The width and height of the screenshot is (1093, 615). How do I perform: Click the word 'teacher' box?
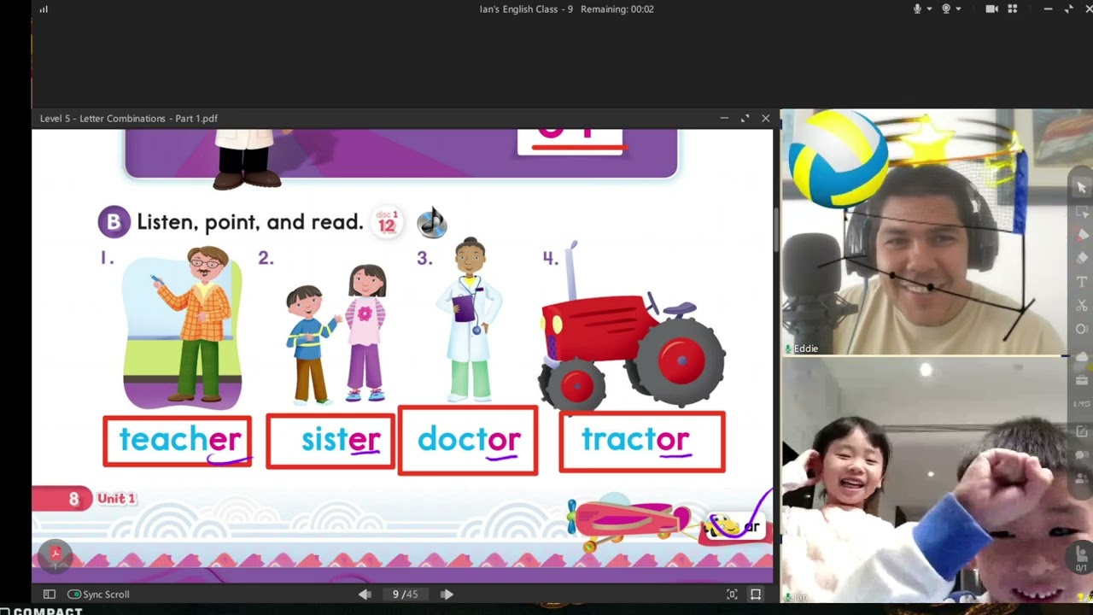pyautogui.click(x=178, y=442)
